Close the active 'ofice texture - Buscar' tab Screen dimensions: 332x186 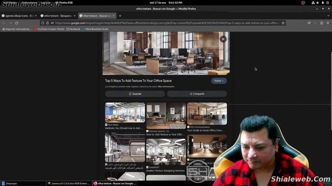click(x=114, y=16)
